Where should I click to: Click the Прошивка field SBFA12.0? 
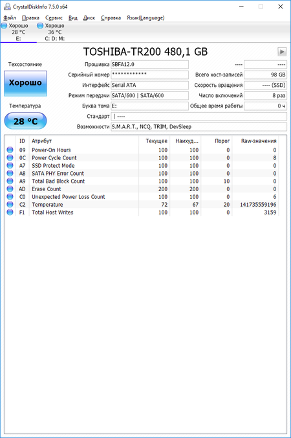pyautogui.click(x=149, y=65)
